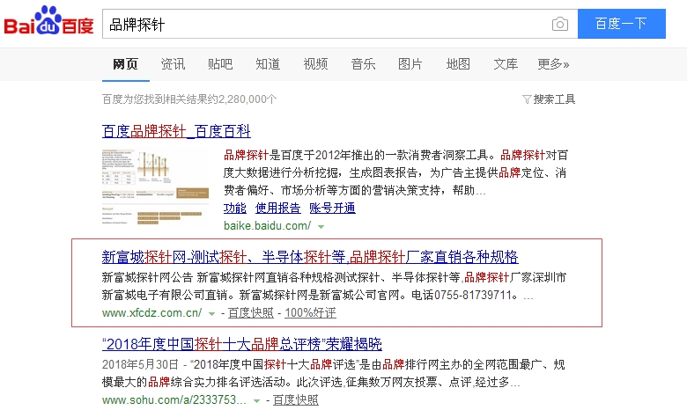The height and width of the screenshot is (410, 687).
Task: Switch to the 资讯 tab
Action: point(173,64)
